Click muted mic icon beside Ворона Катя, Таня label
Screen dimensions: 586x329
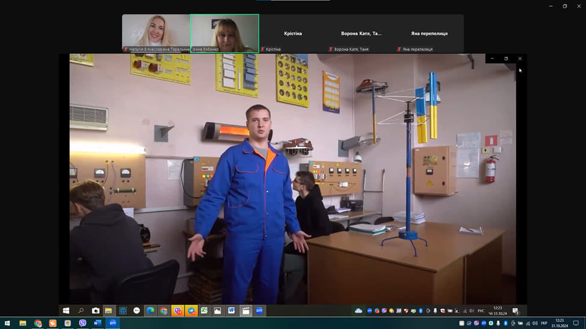[x=331, y=49]
